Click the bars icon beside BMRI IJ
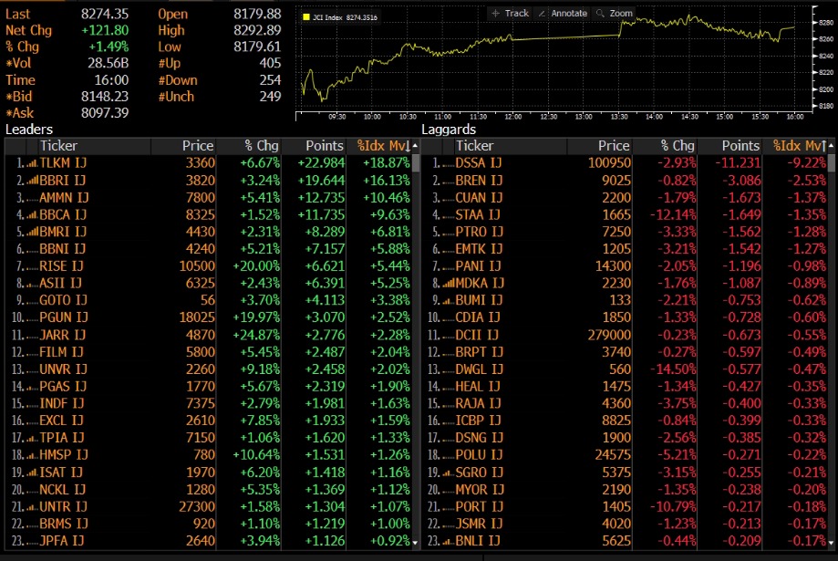838x561 pixels. (31, 232)
